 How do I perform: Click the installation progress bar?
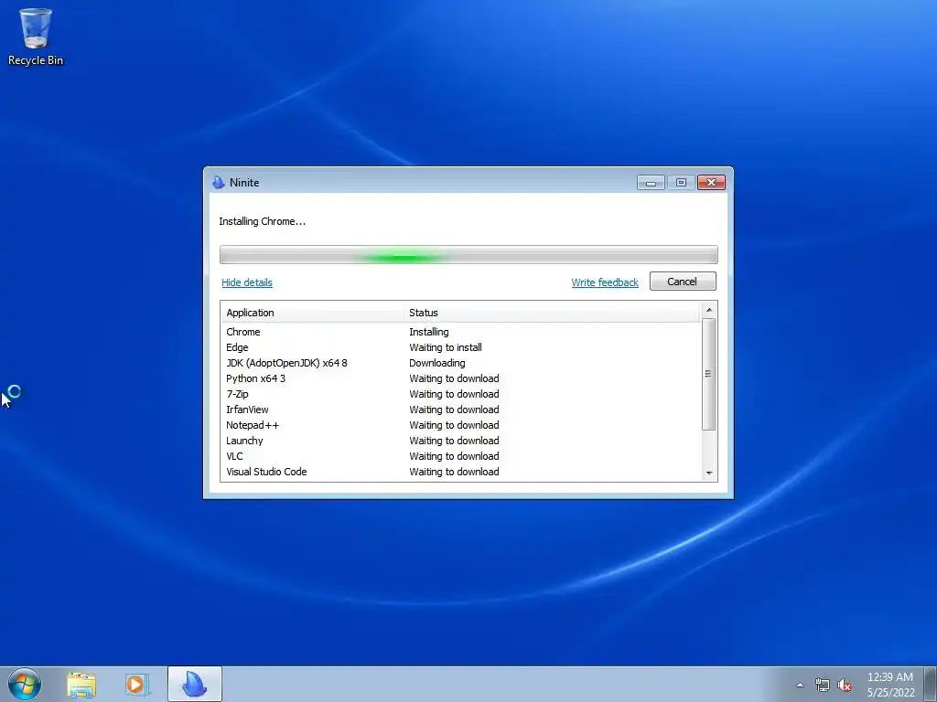point(468,254)
